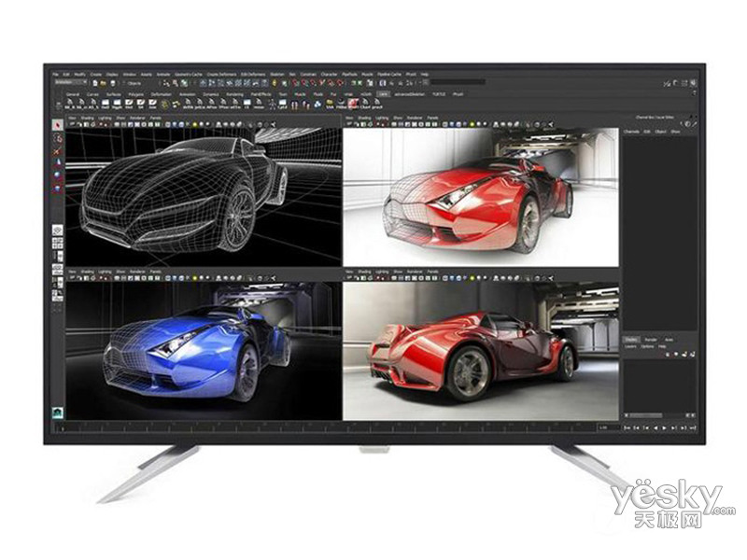Click the yellow lightbulb icon in the status line
Image resolution: width=747 pixels, height=560 pixels.
tap(274, 83)
